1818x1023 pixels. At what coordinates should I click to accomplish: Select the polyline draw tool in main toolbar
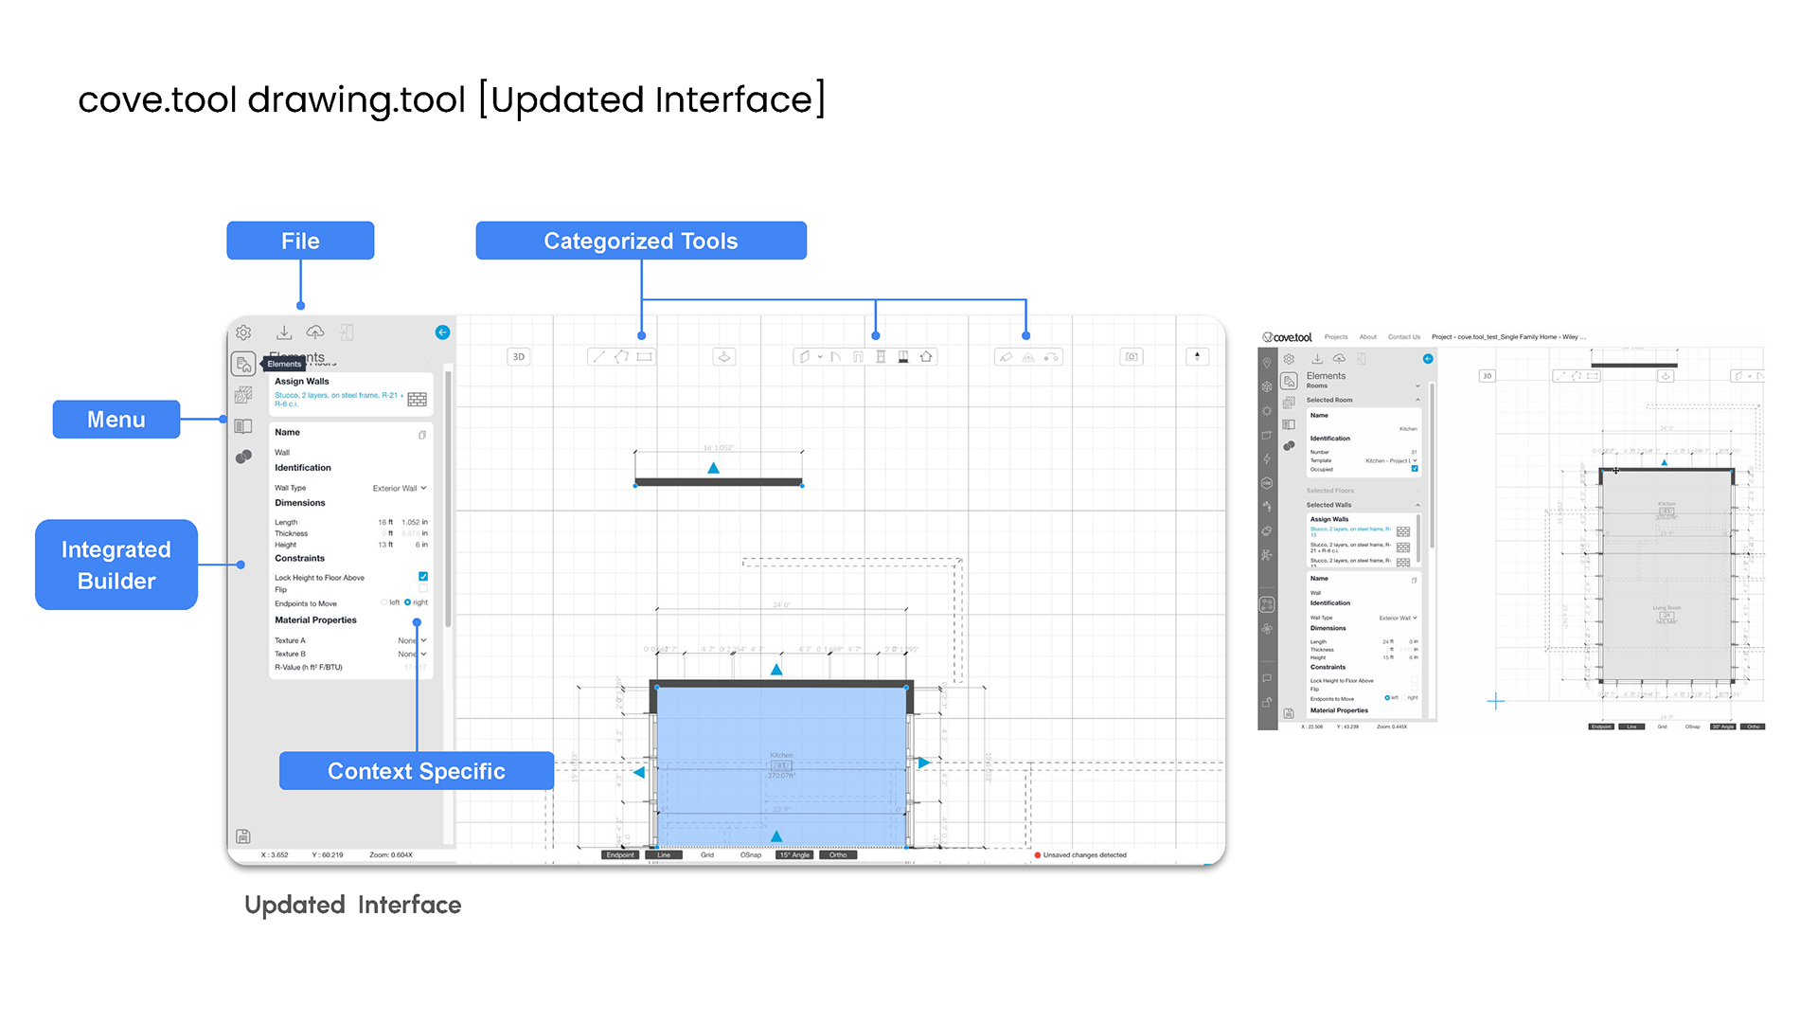coord(621,357)
